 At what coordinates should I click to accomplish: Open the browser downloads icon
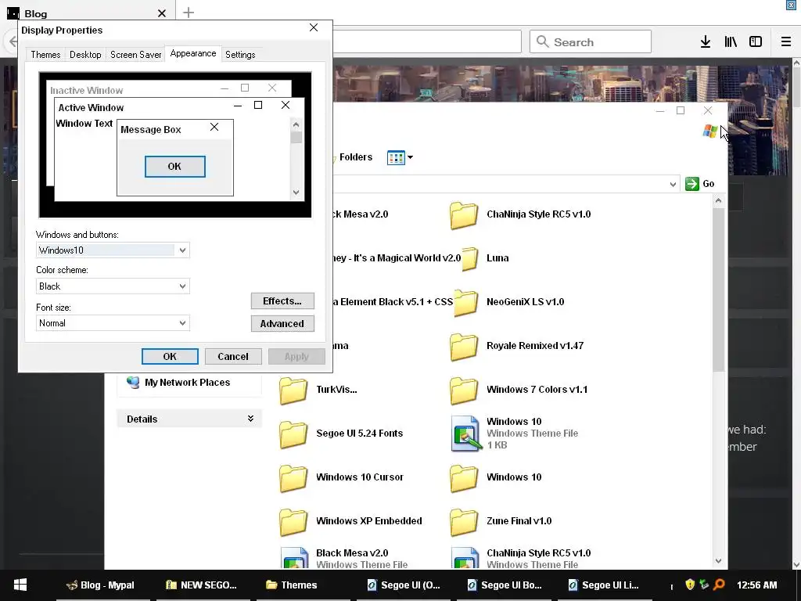click(706, 42)
